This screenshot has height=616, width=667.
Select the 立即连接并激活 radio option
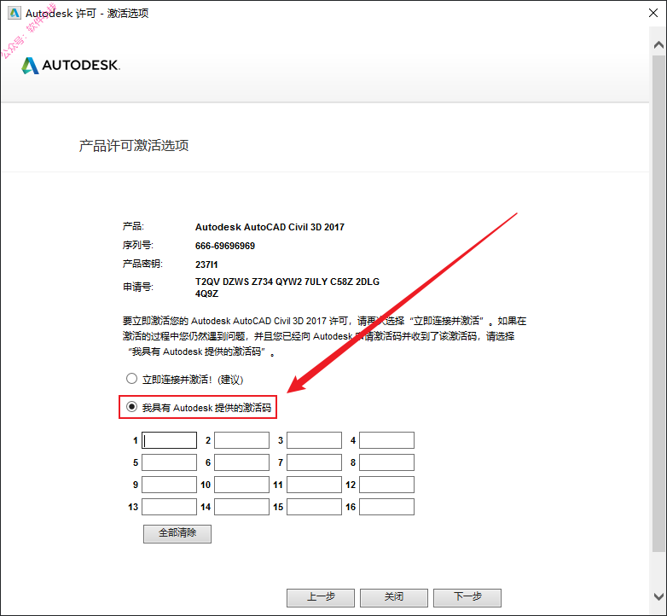[131, 379]
